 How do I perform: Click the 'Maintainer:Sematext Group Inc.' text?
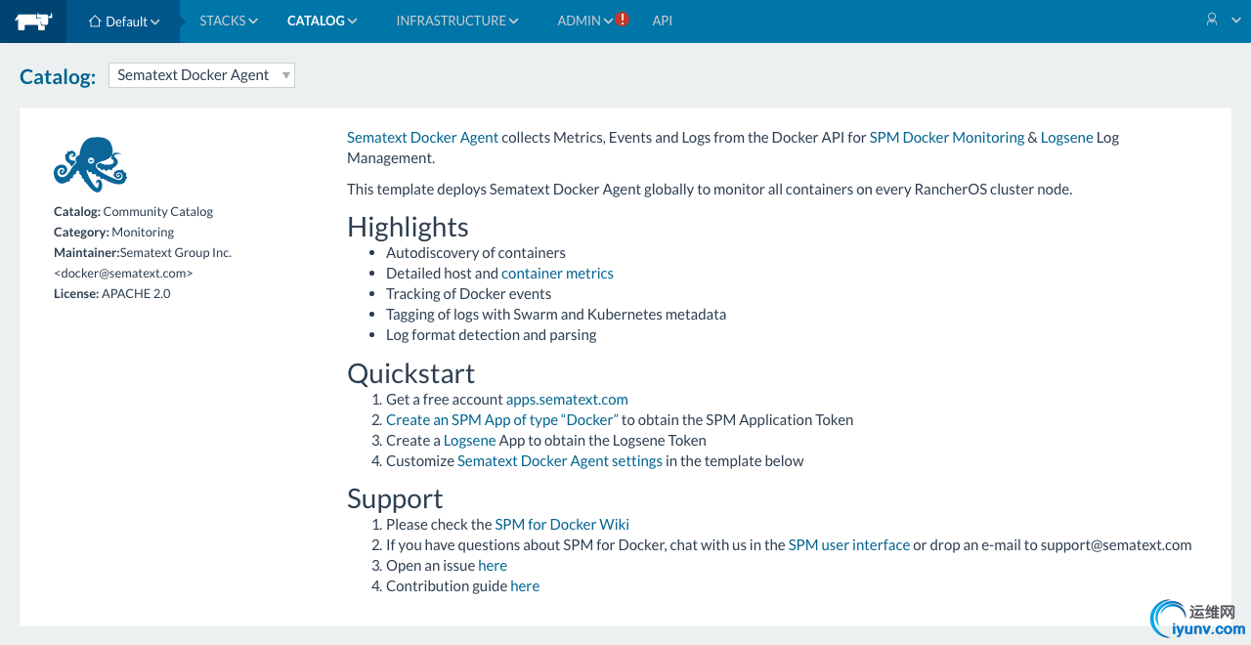pos(143,252)
